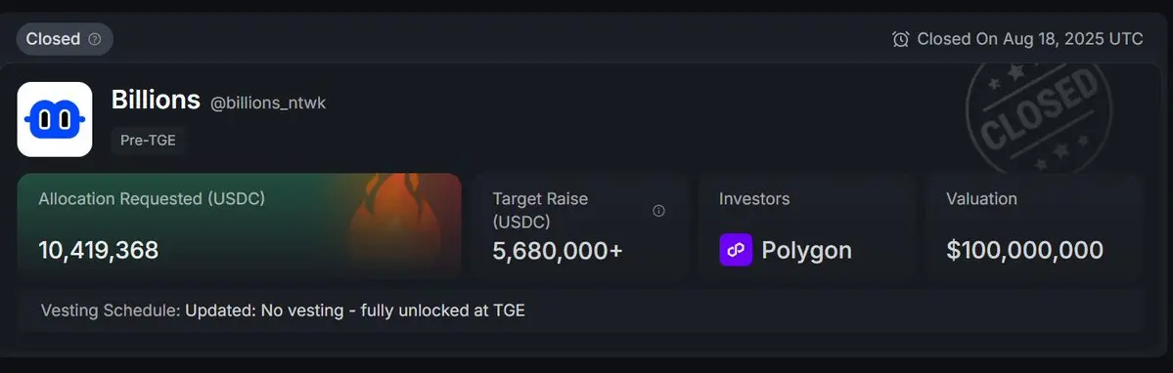The image size is (1173, 373).
Task: Click the Pre-TGE tag
Action: pos(148,141)
